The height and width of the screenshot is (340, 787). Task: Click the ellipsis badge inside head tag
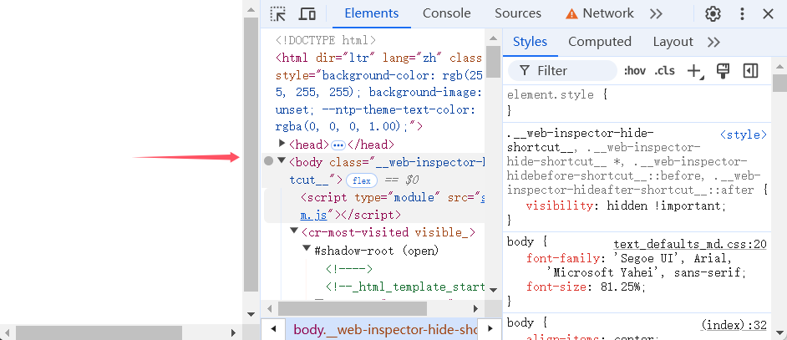tap(338, 145)
